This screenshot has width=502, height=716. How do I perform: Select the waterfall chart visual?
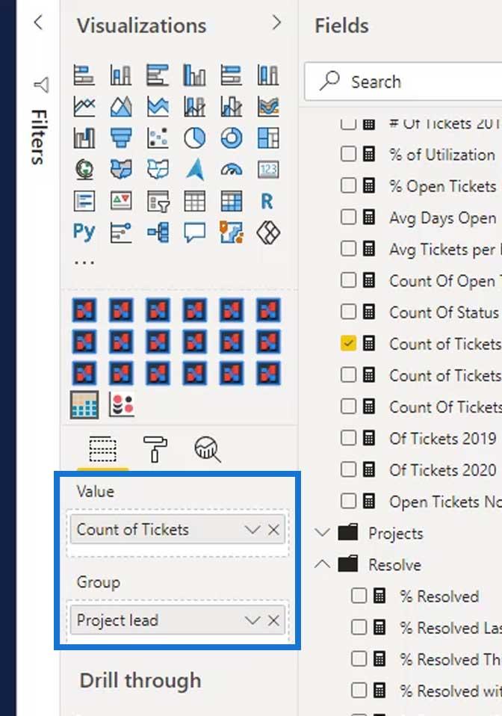tap(84, 138)
